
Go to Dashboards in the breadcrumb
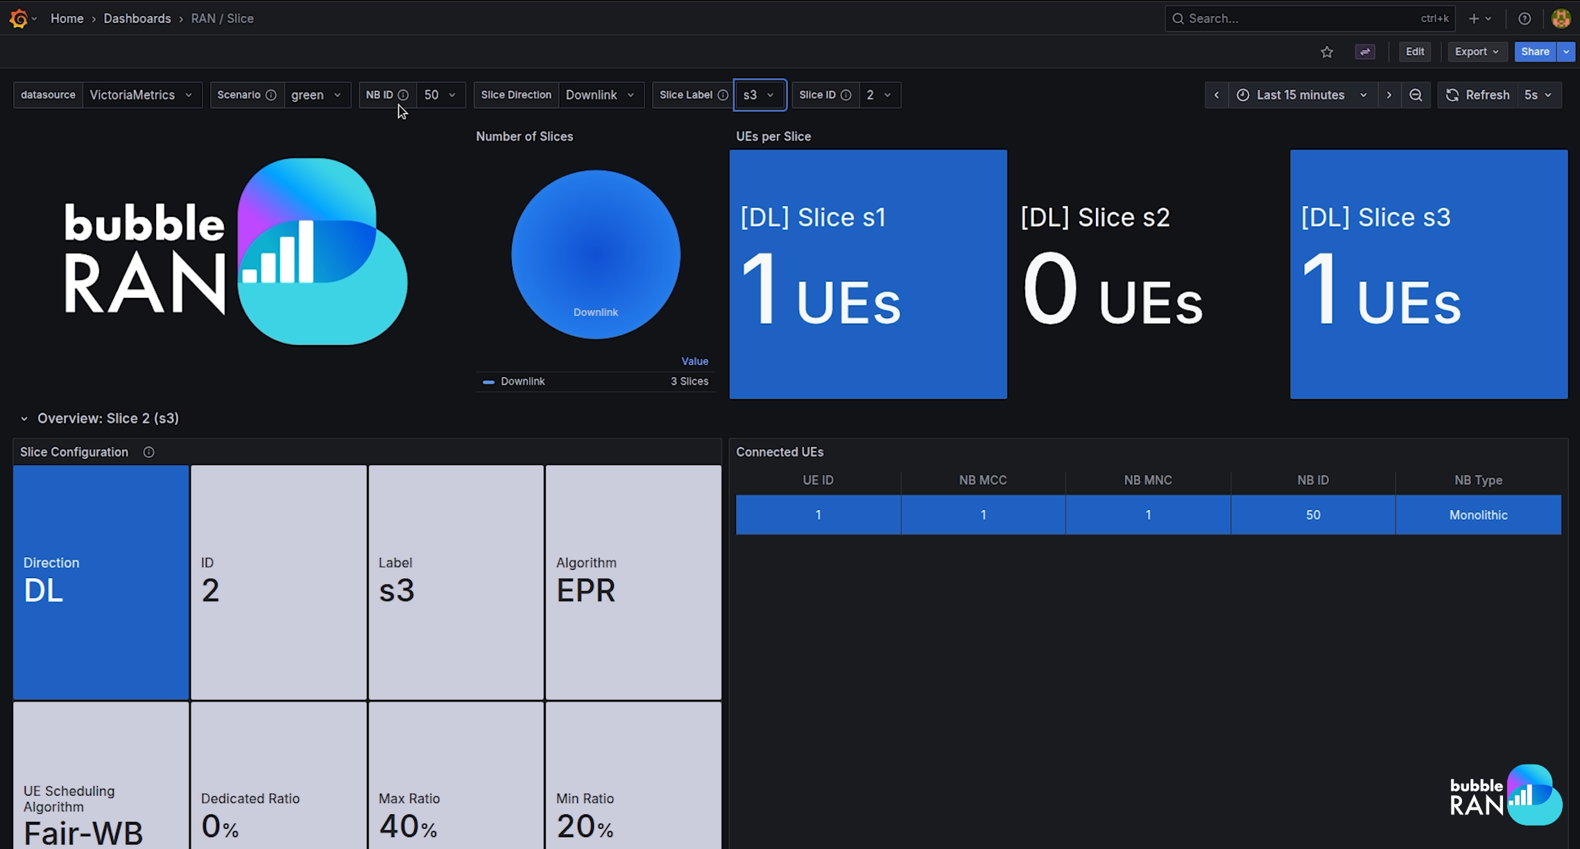coord(137,19)
